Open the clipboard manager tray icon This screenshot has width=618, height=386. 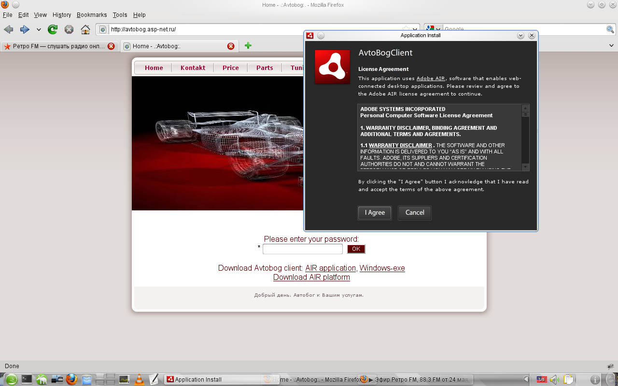[568, 380]
